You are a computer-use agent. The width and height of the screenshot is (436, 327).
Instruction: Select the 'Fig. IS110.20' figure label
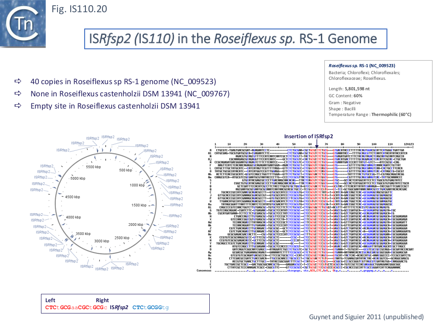coord(79,8)
